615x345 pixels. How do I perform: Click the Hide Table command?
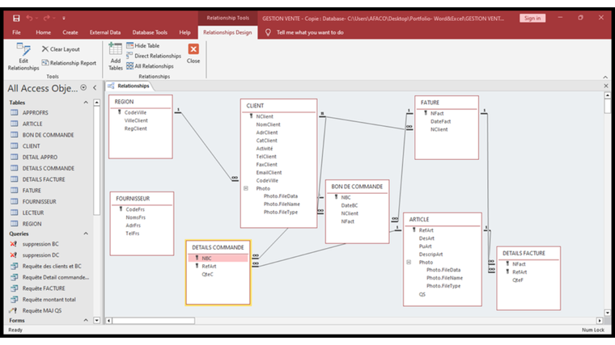click(146, 46)
